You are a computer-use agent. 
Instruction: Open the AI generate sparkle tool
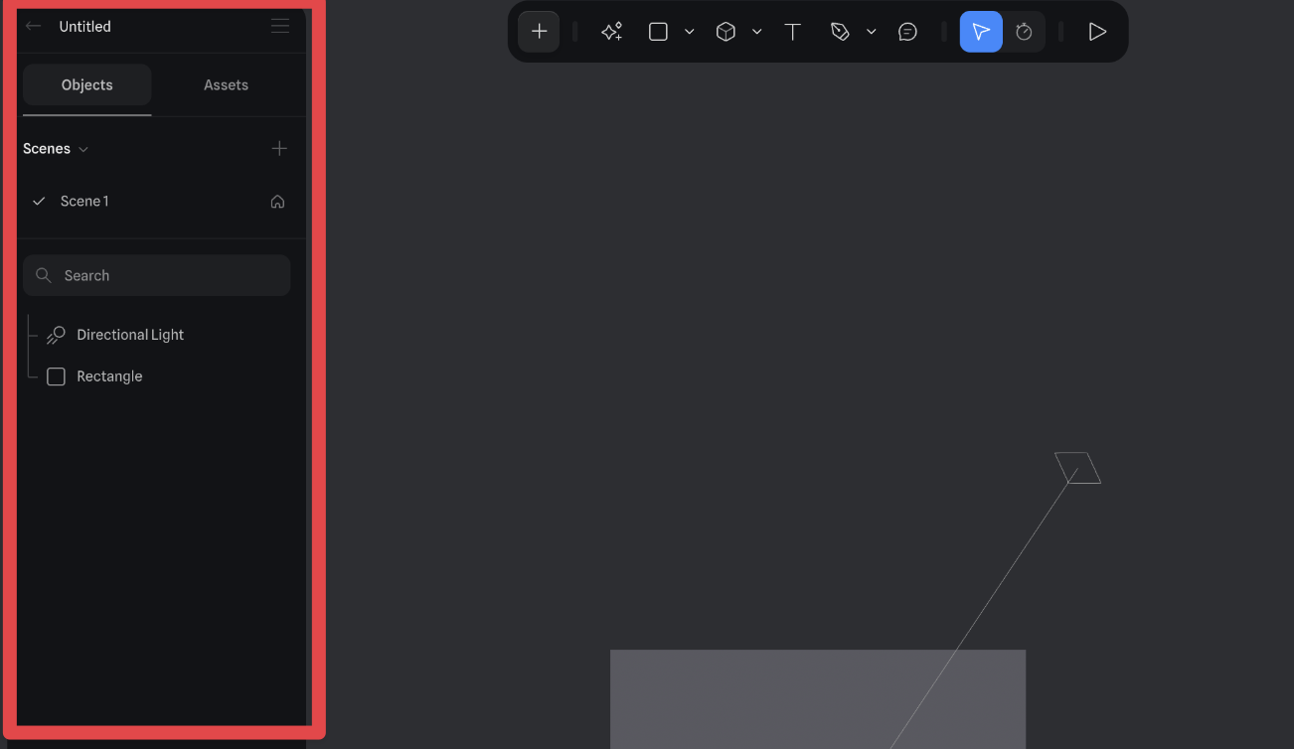[x=611, y=32]
